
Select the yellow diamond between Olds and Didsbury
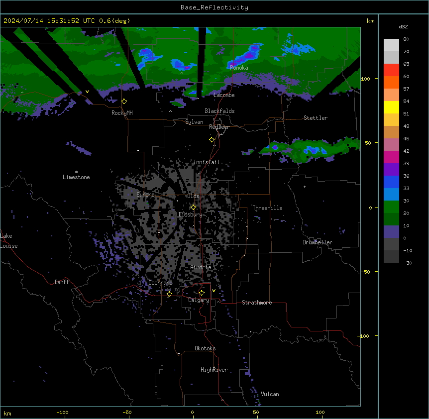(193, 208)
